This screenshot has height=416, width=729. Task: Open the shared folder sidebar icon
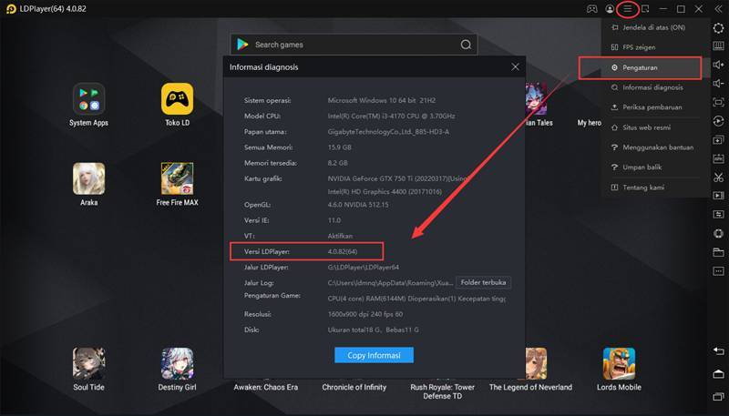(718, 252)
